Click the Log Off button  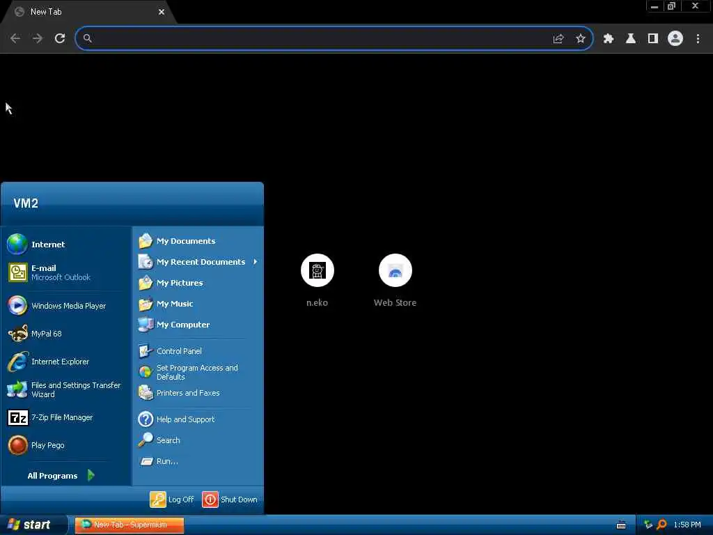[173, 499]
